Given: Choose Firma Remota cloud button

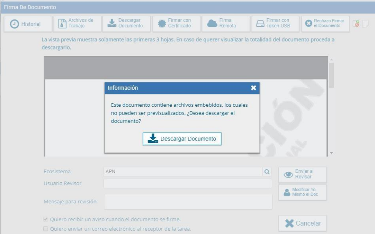Looking at the screenshot, I should pos(226,24).
